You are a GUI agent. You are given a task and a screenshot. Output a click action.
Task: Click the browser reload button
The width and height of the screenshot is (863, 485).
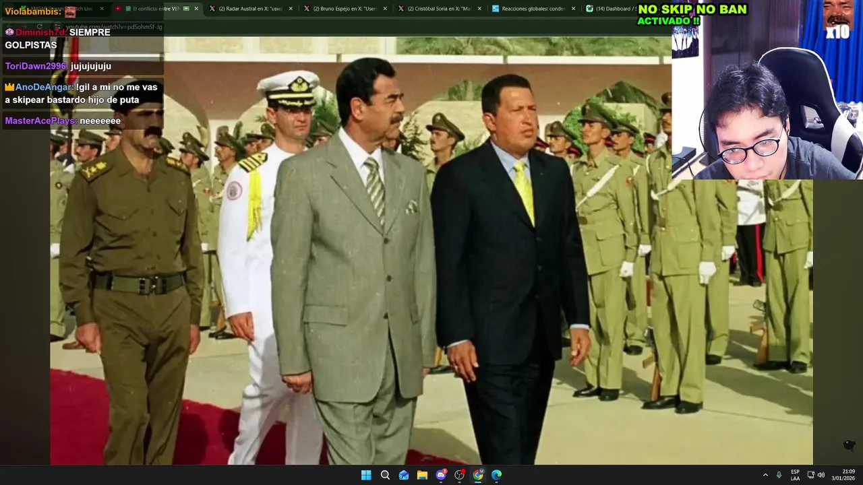coord(40,26)
